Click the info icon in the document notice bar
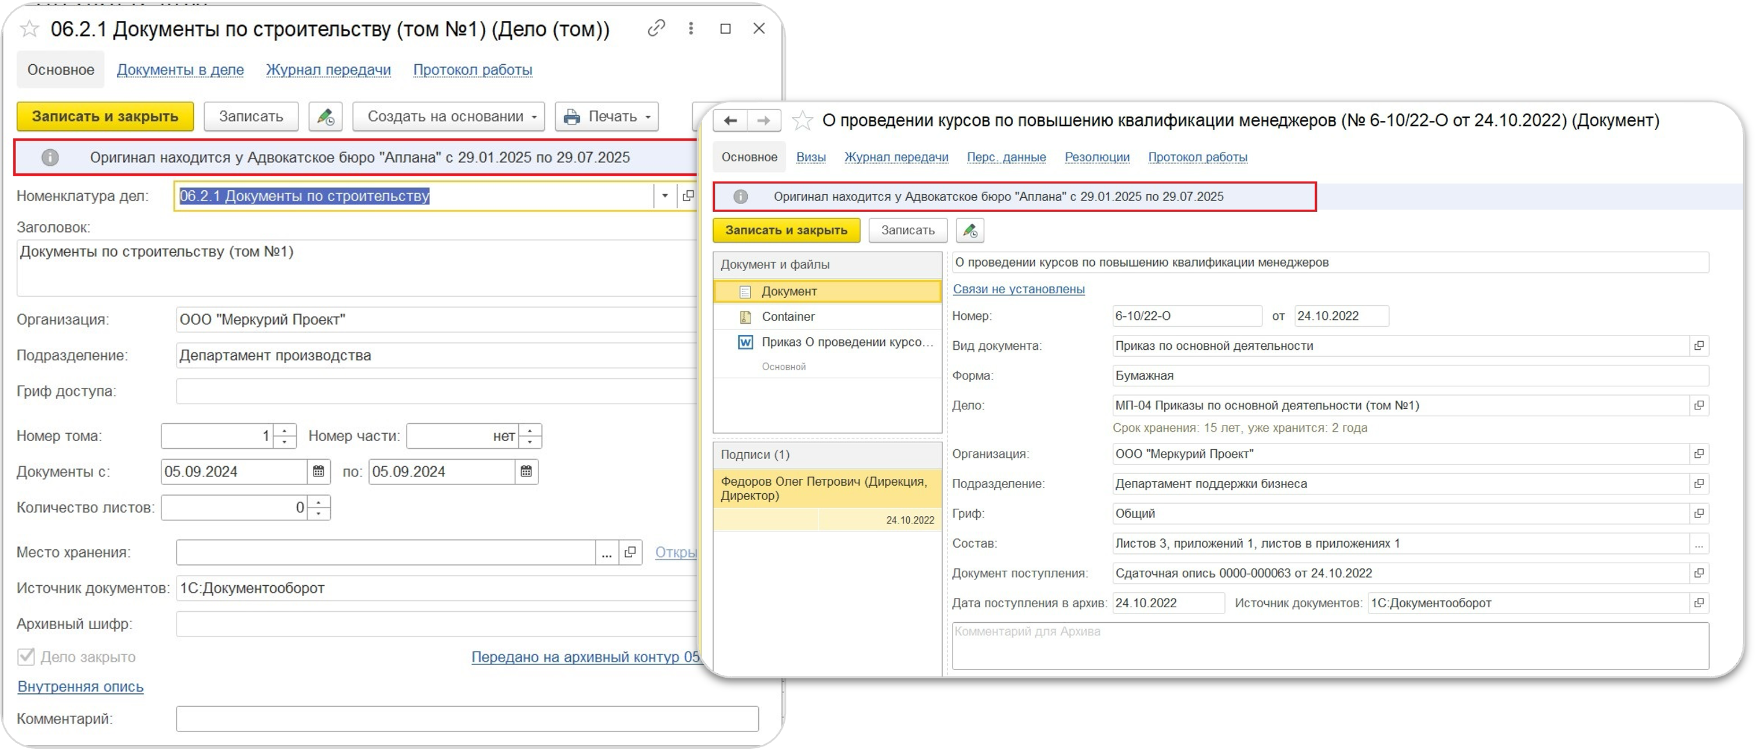The image size is (1757, 750). [740, 197]
